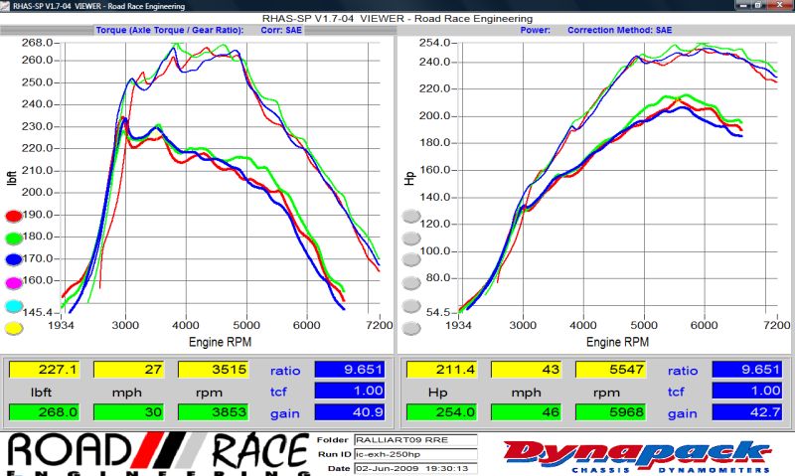This screenshot has height=476, width=795.
Task: Click the bottommost gray oval beside power graph
Action: click(410, 328)
